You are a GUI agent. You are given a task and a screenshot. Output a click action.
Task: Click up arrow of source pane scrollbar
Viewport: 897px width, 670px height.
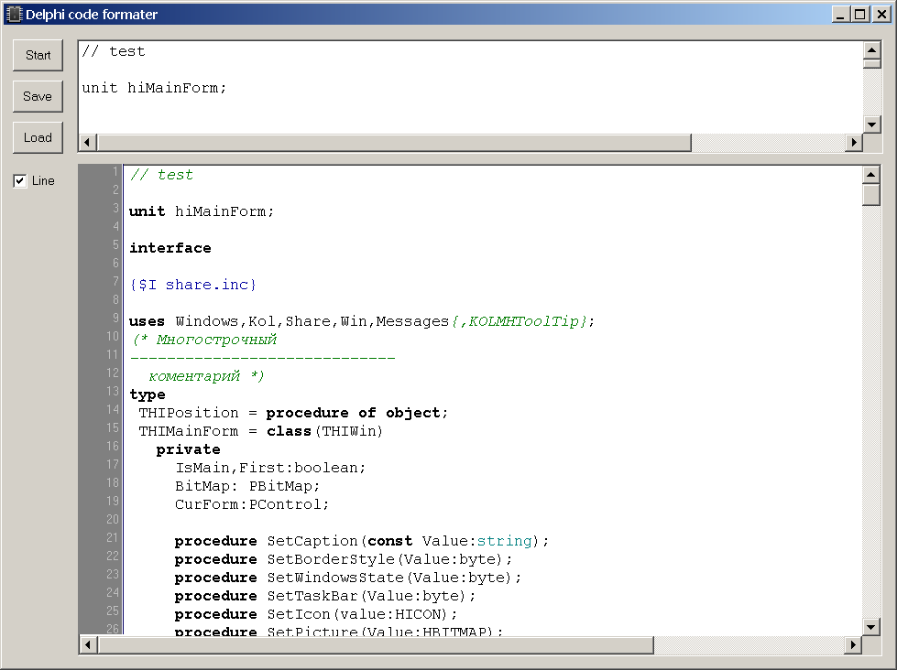pyautogui.click(x=872, y=50)
